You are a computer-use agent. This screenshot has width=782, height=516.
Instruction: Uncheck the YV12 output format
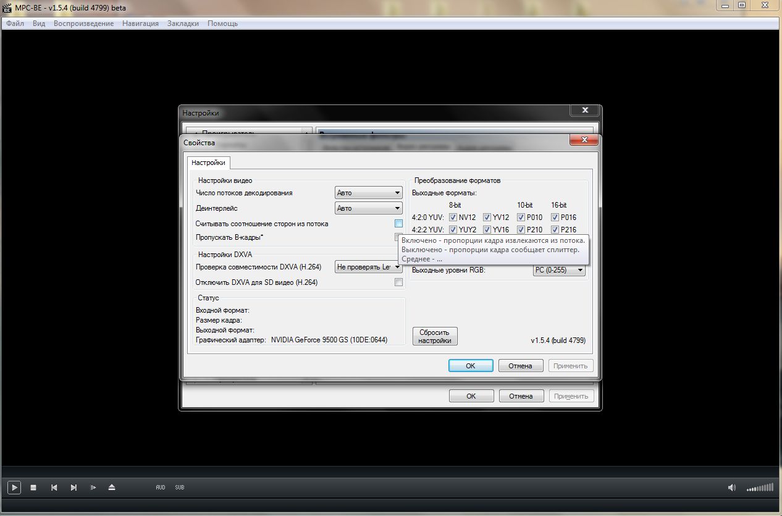[x=487, y=218]
